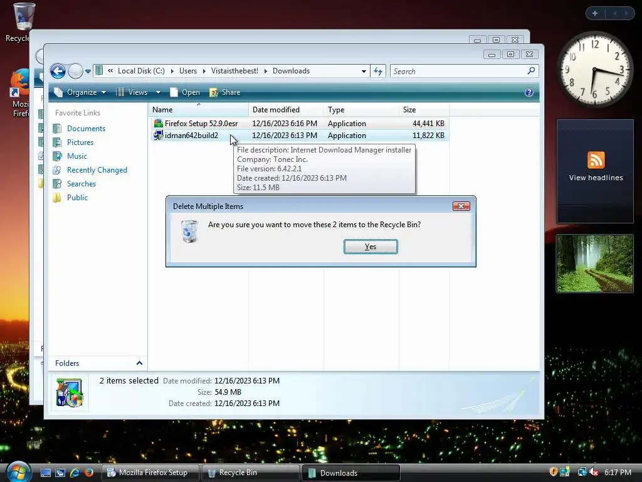The width and height of the screenshot is (642, 482).
Task: Switch to Downloads taskbar button
Action: coord(351,473)
